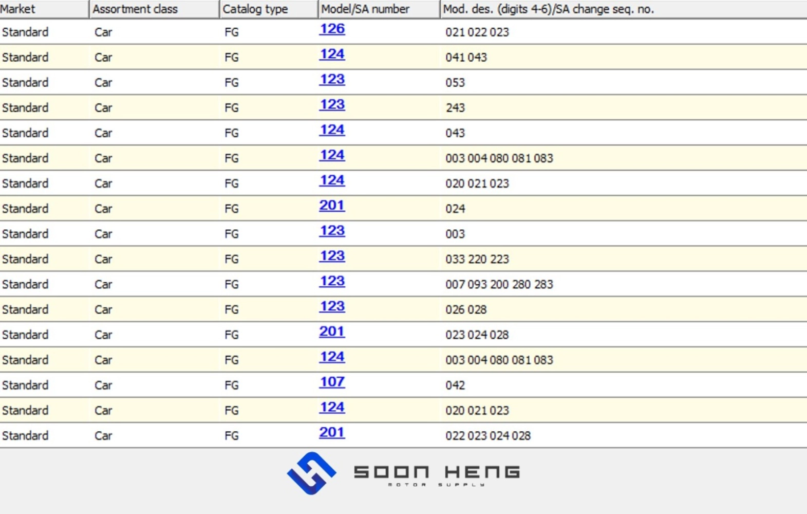This screenshot has height=514, width=807.
Task: Select the Standard cell in the 126 row
Action: pyautogui.click(x=25, y=32)
